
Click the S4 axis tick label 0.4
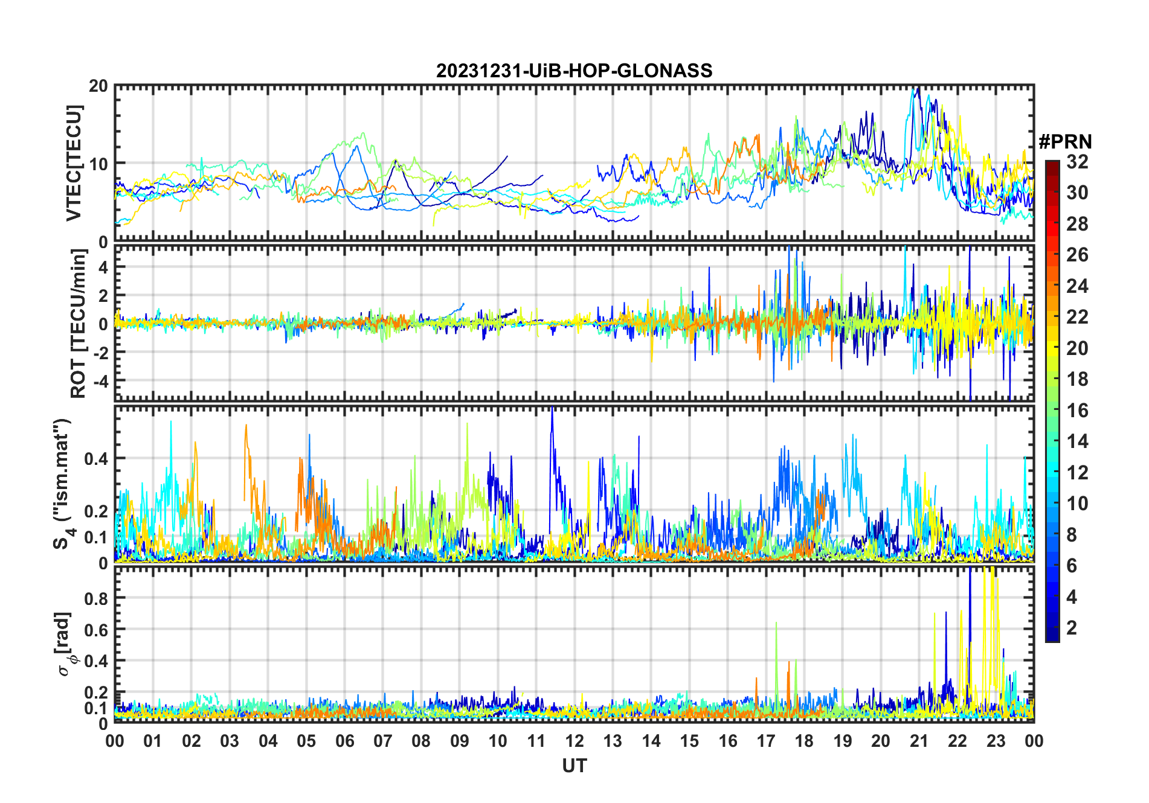point(95,459)
